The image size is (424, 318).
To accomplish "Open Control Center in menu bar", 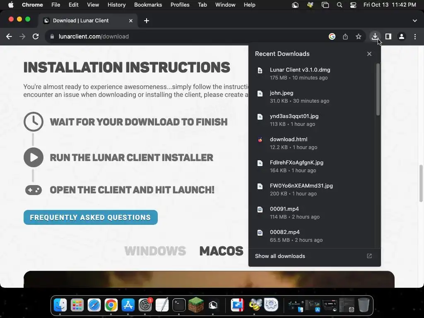I will pos(353,5).
